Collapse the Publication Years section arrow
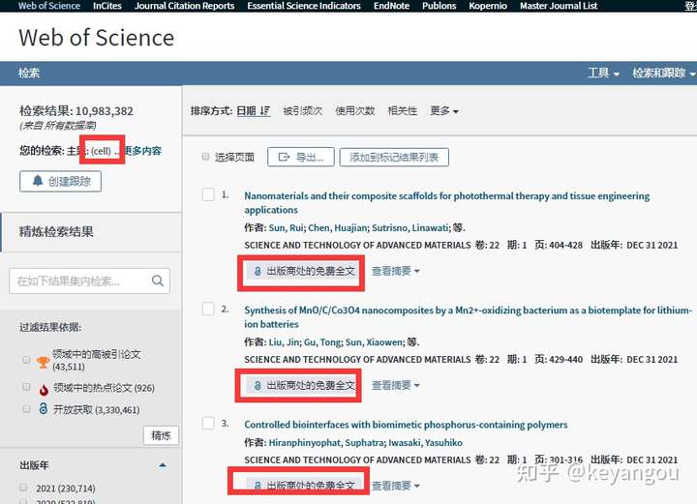The width and height of the screenshot is (697, 504). [x=163, y=465]
